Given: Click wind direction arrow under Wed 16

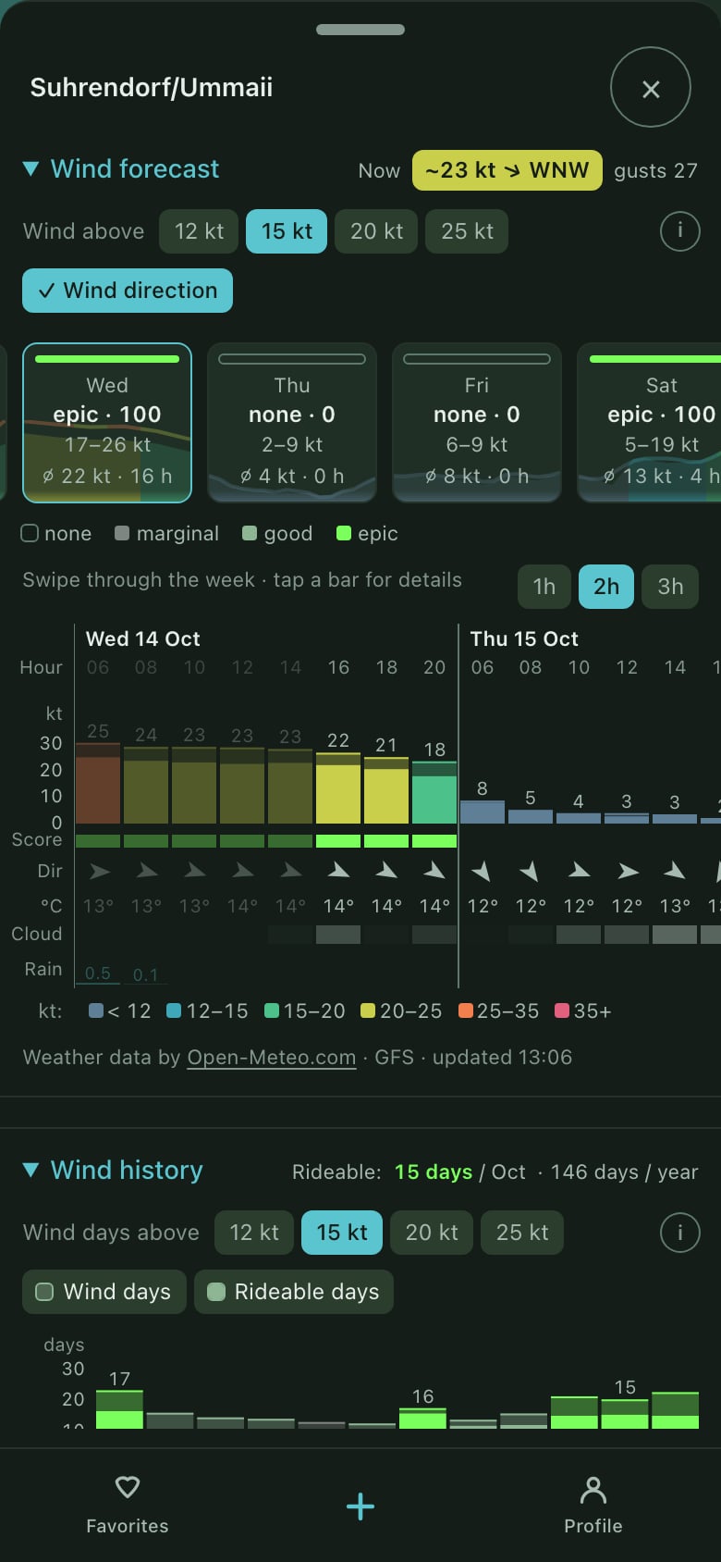Looking at the screenshot, I should pyautogui.click(x=338, y=871).
